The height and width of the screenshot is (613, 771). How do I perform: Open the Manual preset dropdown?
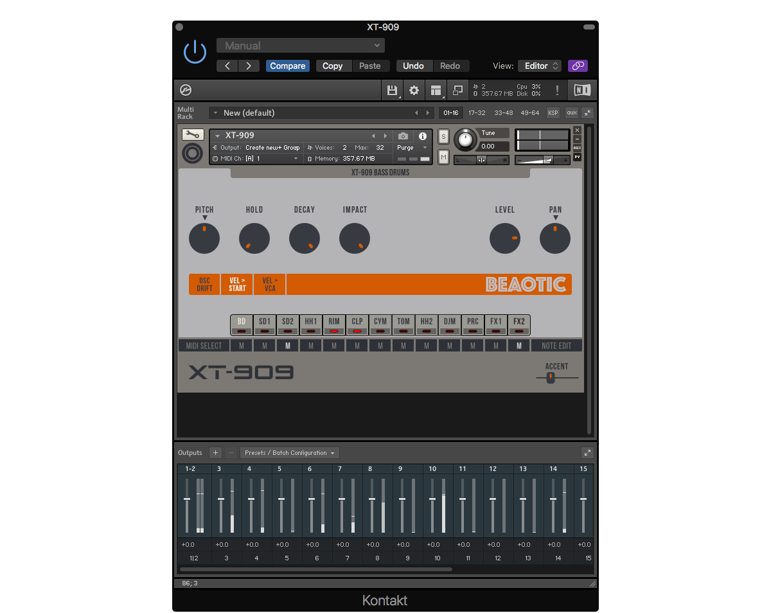coord(301,46)
